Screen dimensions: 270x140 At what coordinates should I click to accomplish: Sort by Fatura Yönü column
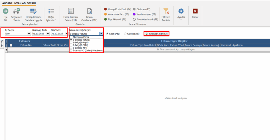(x=177, y=45)
